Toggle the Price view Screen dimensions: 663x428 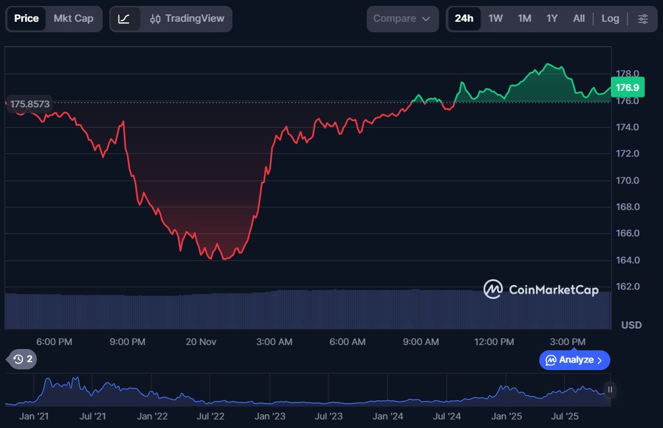(26, 18)
